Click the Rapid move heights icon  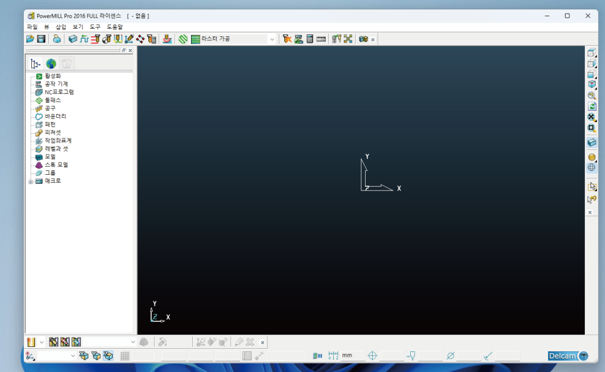click(x=95, y=39)
